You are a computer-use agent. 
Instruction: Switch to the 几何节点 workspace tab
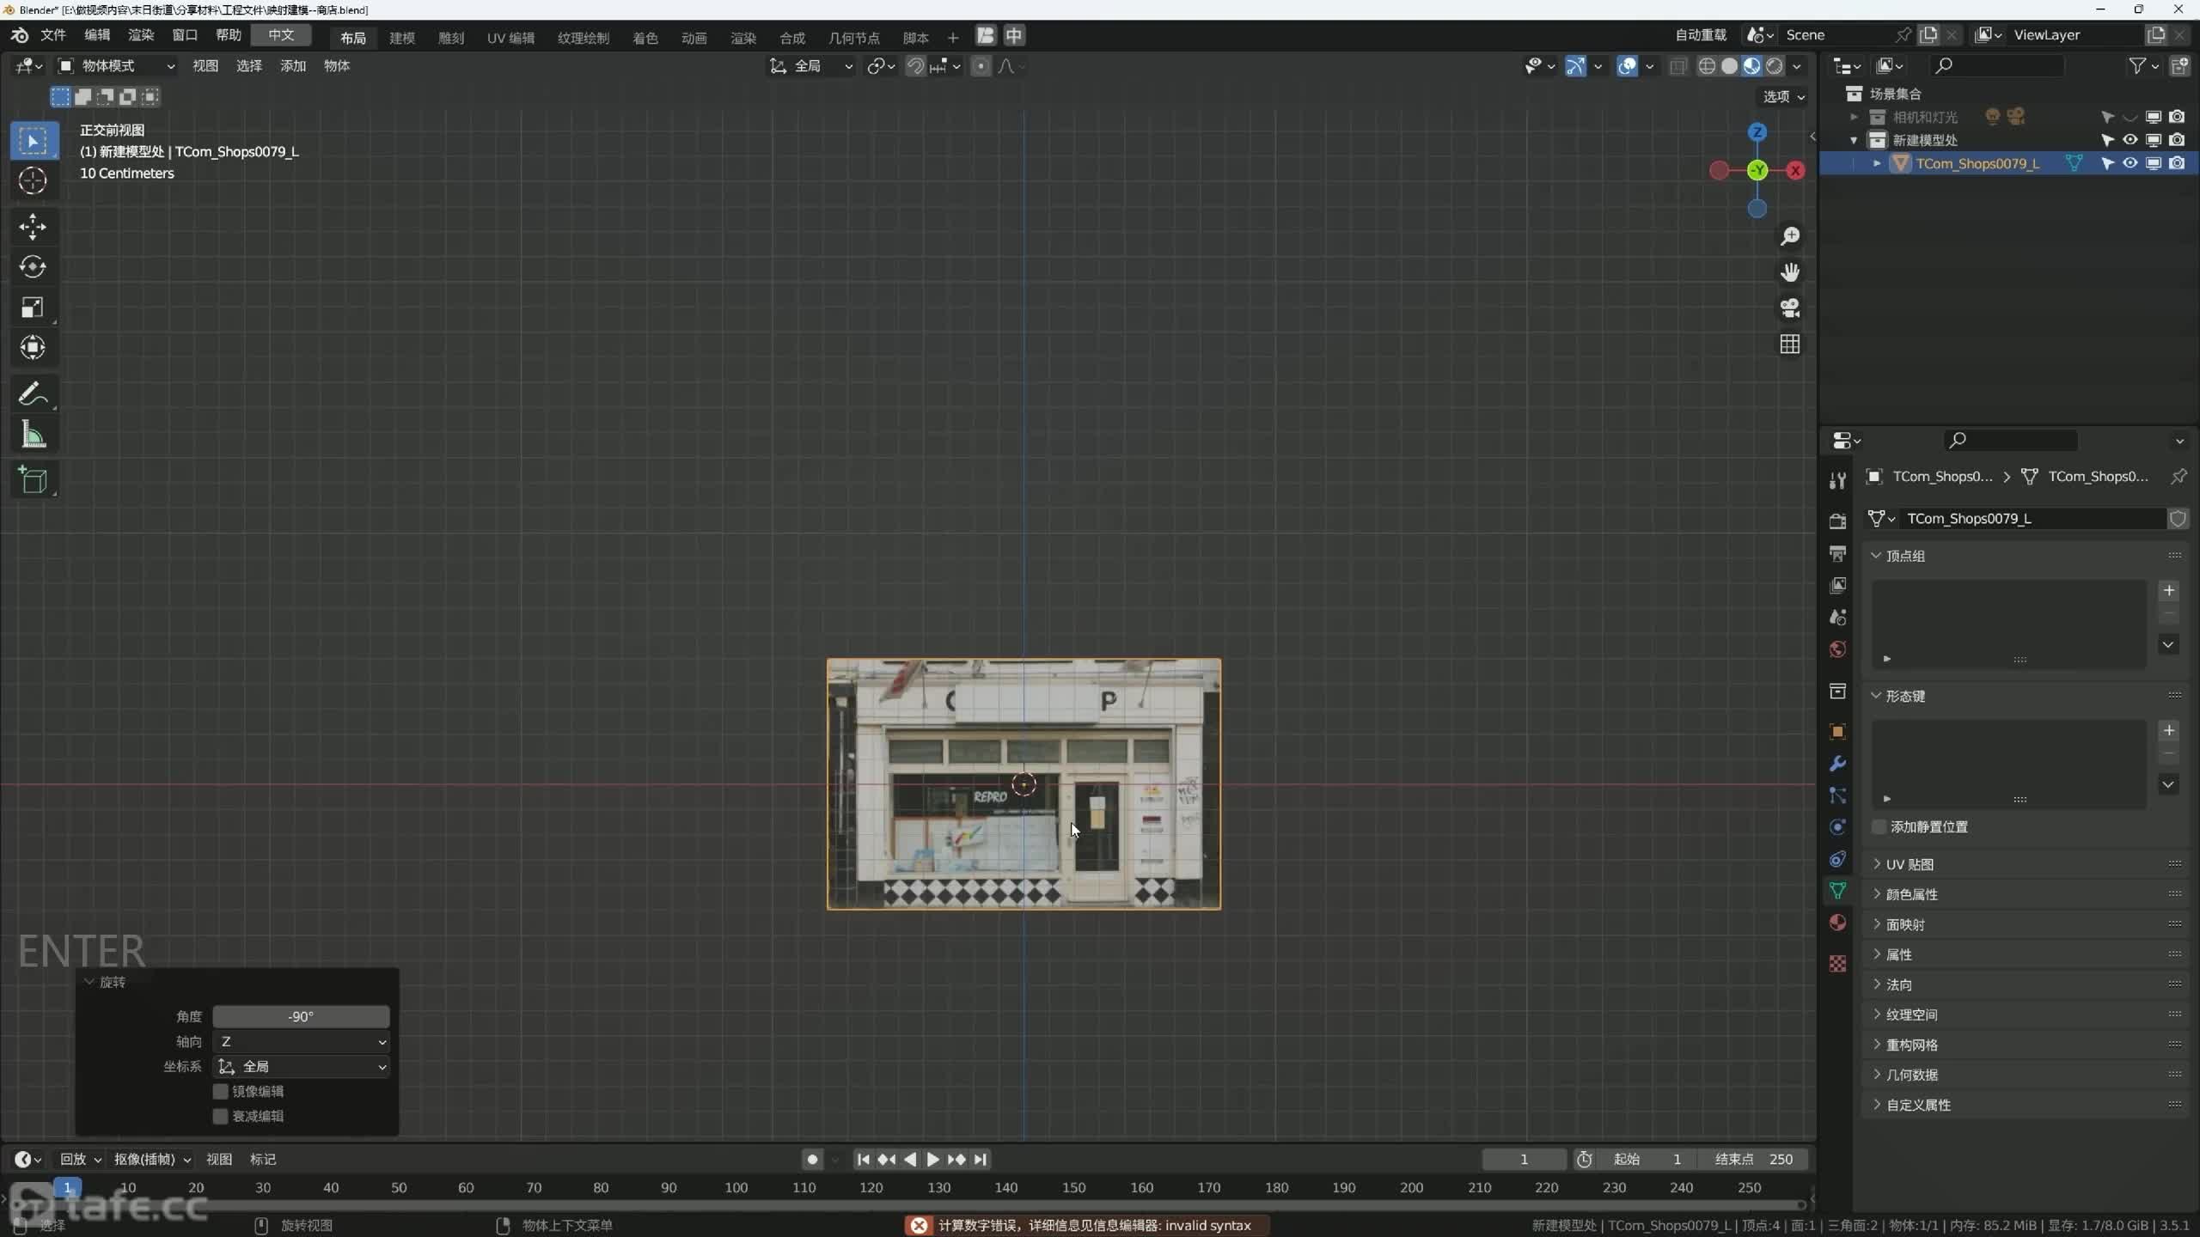853,37
